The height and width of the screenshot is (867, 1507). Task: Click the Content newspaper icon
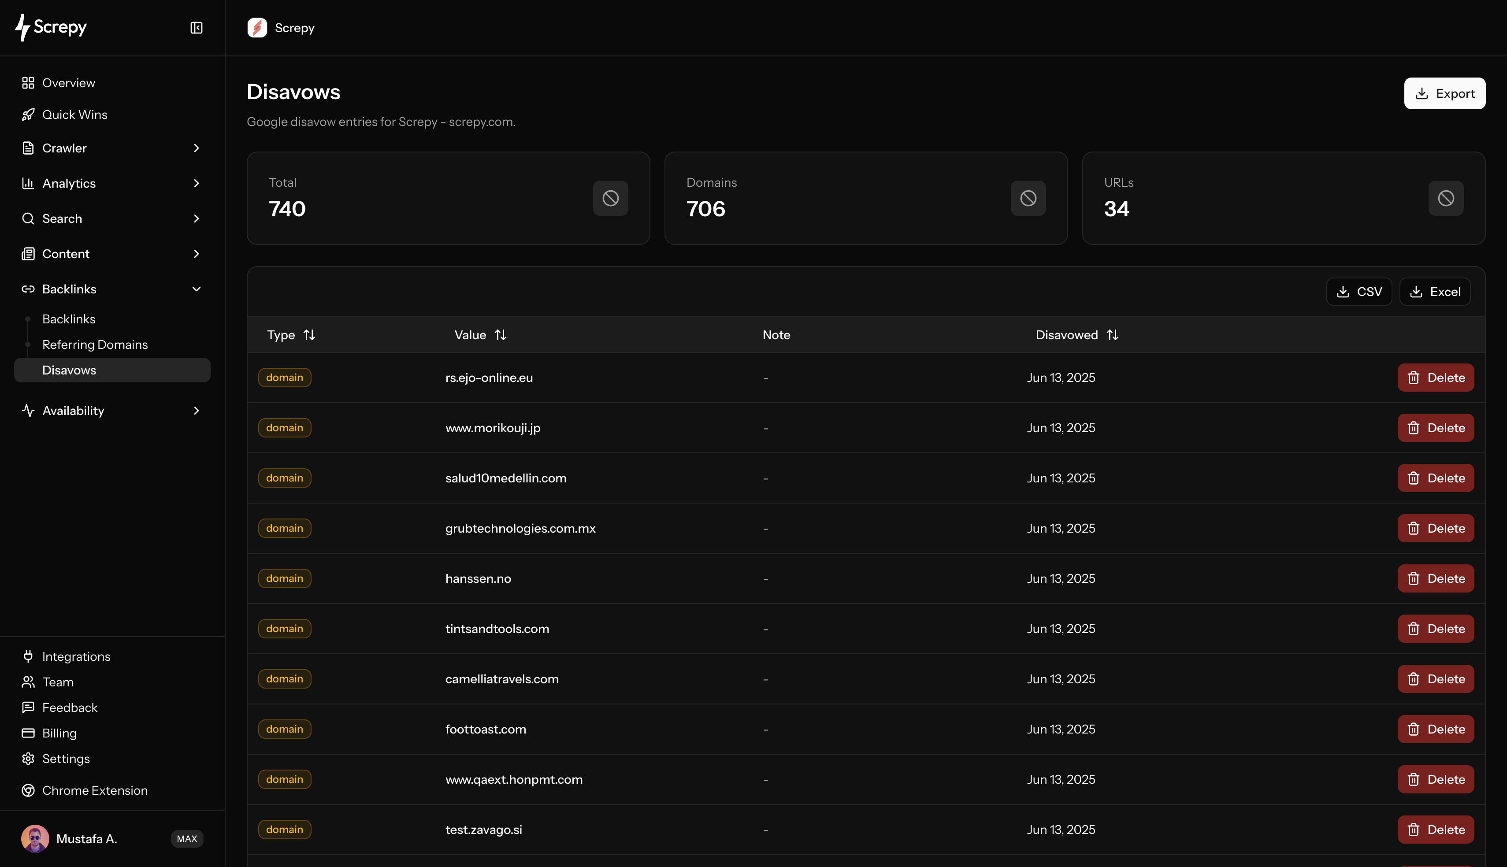[x=28, y=254]
